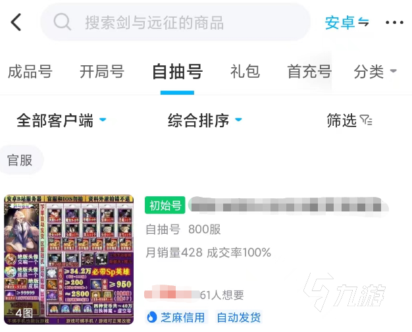The width and height of the screenshot is (412, 332).
Task: Click the search magnifier icon
Action: click(x=62, y=22)
